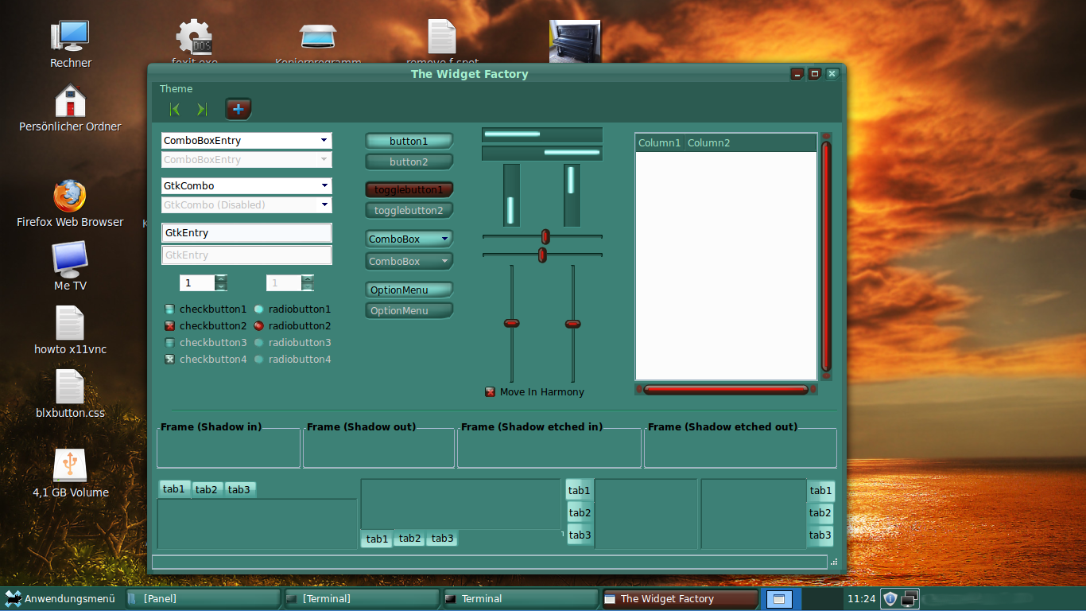Screen dimensions: 1086x611
Task: Open the 4,1 GB Volume USB icon
Action: coord(70,465)
